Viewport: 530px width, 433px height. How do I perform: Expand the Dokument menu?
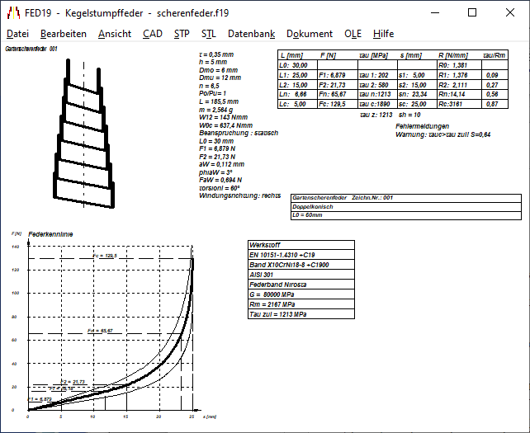pyautogui.click(x=309, y=34)
